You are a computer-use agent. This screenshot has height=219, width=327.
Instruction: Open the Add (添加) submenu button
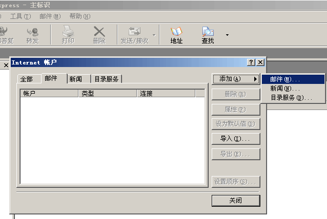click(236, 79)
